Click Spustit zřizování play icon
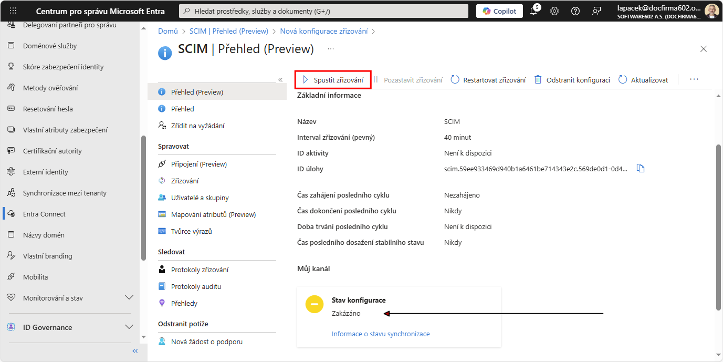Screen dimensions: 723x362 pyautogui.click(x=305, y=80)
